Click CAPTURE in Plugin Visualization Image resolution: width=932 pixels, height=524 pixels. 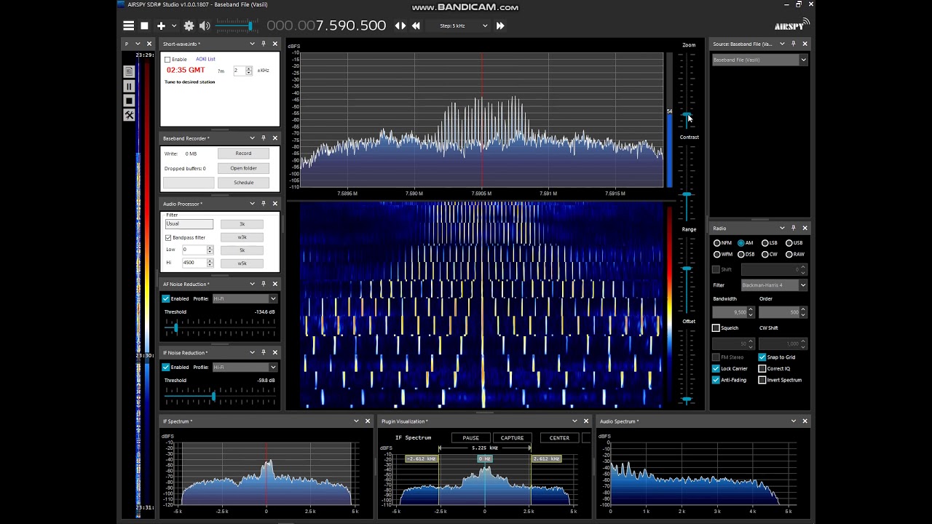click(512, 438)
